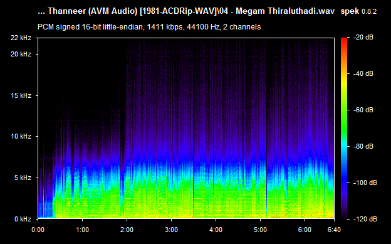Click the -120 dB scale label

[x=365, y=219]
